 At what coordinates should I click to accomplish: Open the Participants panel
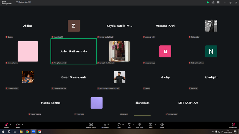[105, 125]
